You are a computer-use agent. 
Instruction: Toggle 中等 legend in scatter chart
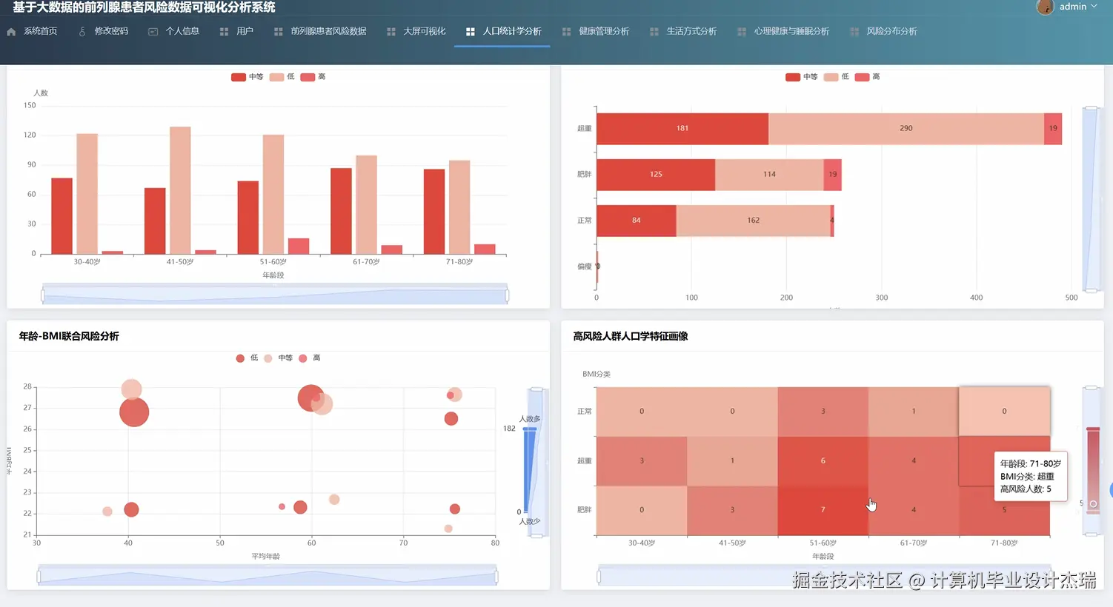click(278, 358)
